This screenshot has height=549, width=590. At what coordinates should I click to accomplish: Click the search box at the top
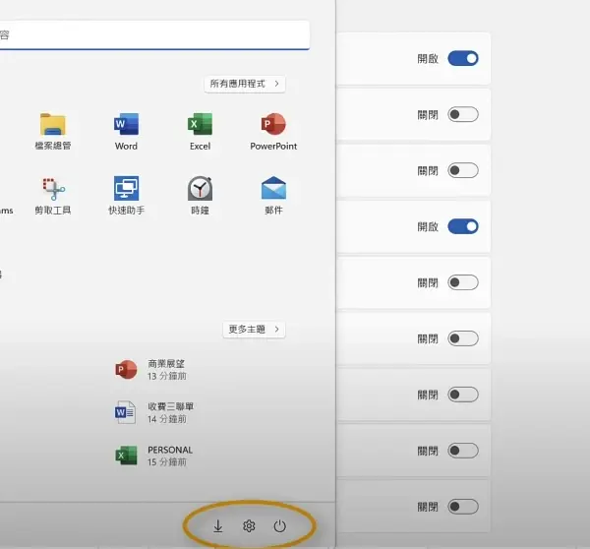(155, 35)
